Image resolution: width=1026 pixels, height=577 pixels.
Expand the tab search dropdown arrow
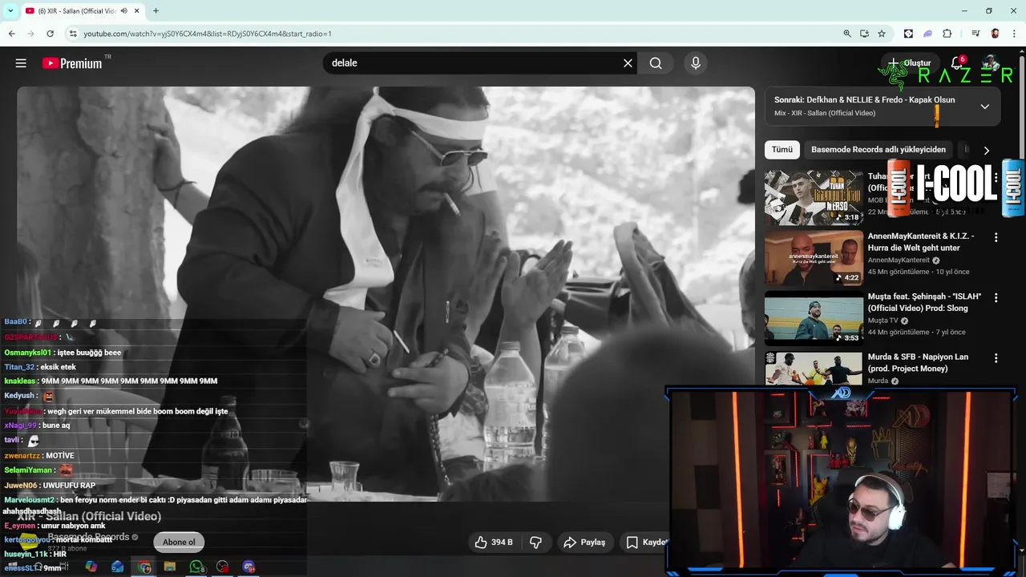[x=10, y=10]
